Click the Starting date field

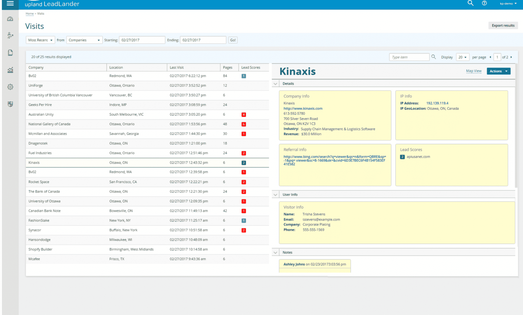(142, 40)
